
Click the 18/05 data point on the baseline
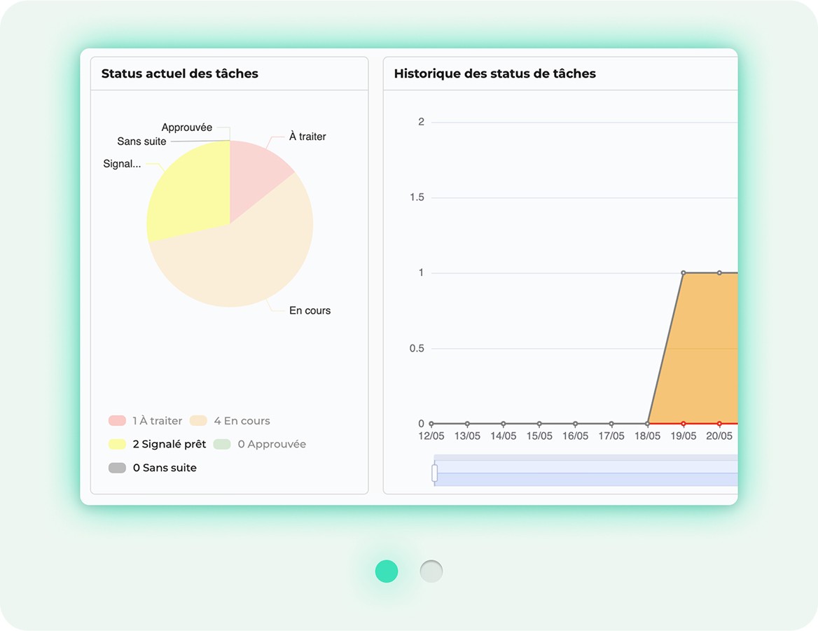tap(647, 424)
